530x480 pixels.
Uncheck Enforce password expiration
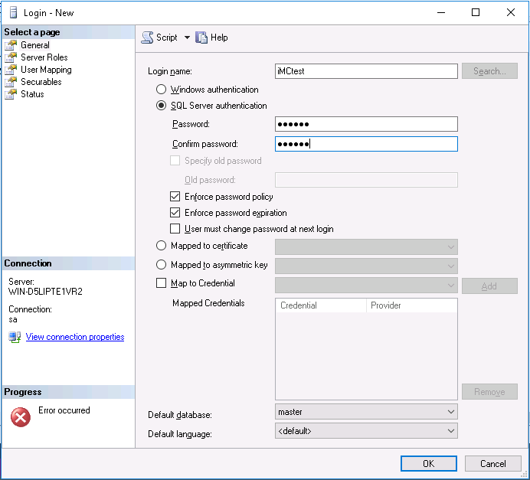tap(175, 213)
